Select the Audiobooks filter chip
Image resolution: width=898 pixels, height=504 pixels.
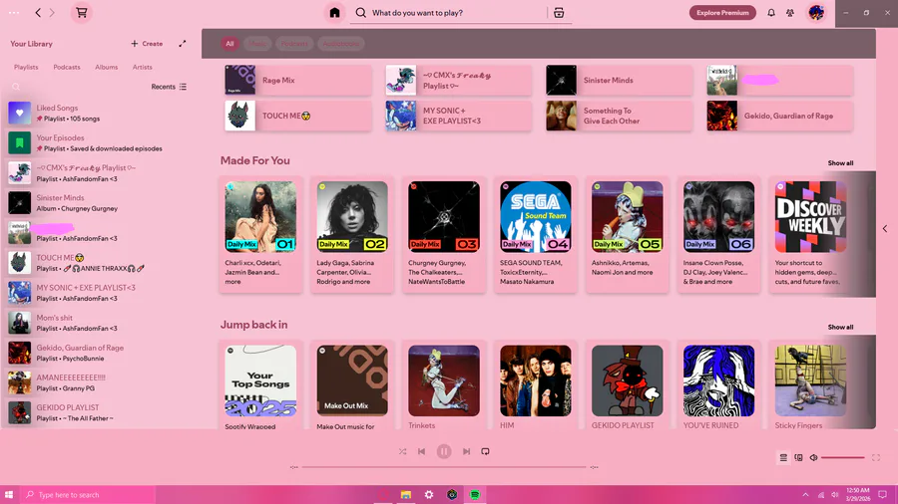(341, 44)
